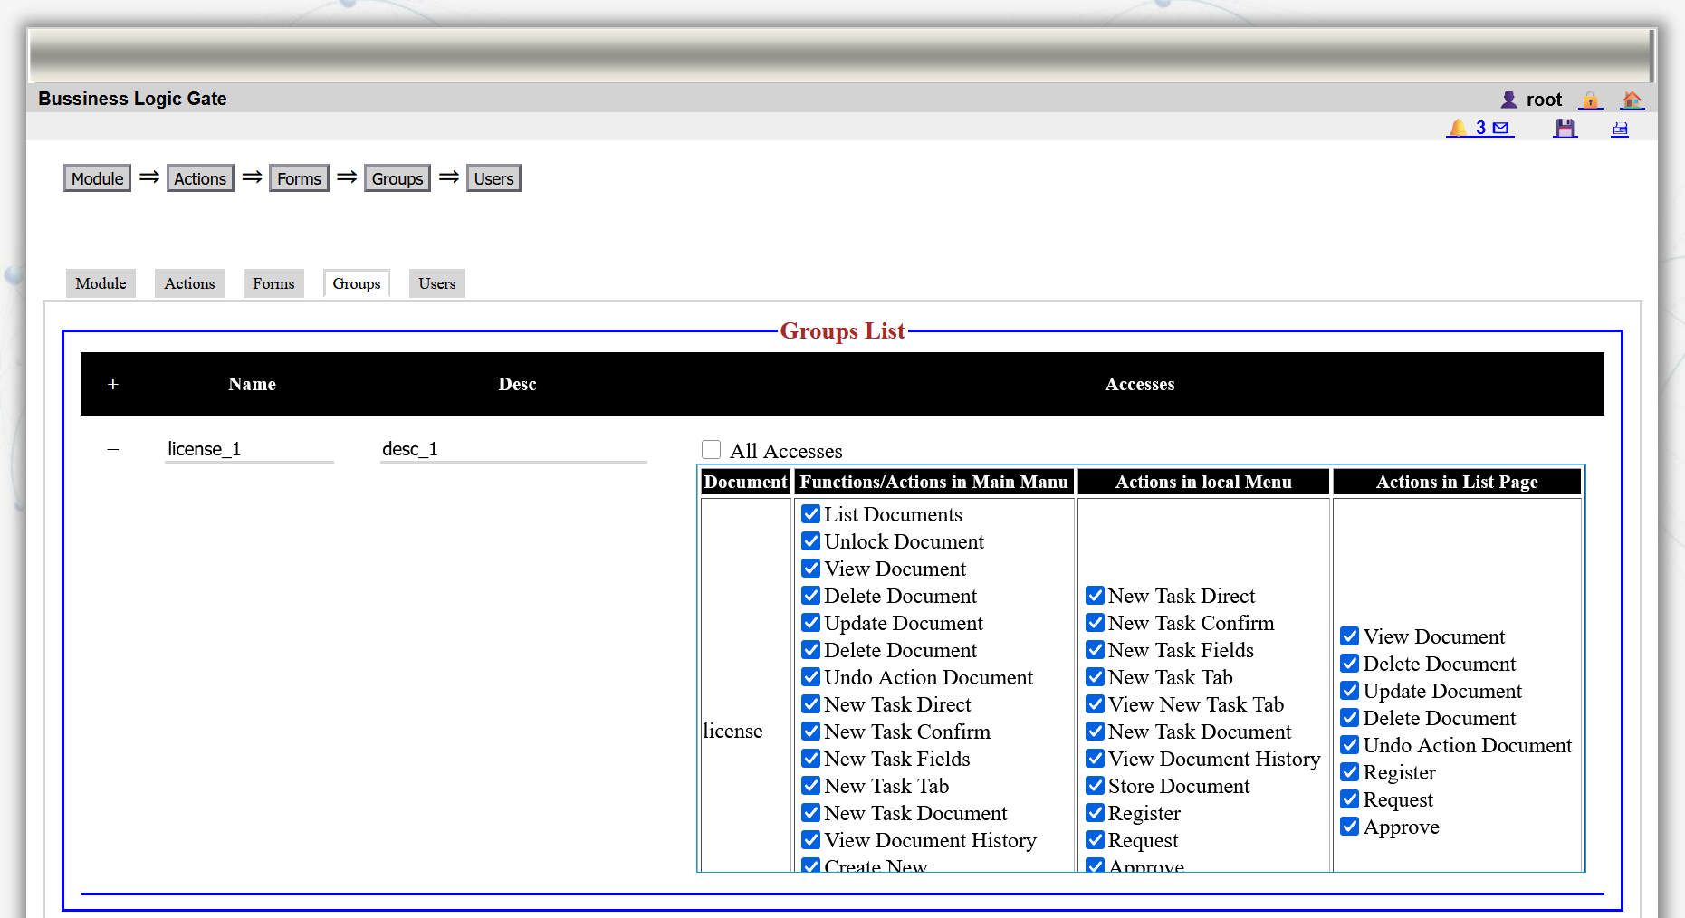Disable Store Document in local menu
Viewport: 1685px width, 918px height.
click(1096, 786)
